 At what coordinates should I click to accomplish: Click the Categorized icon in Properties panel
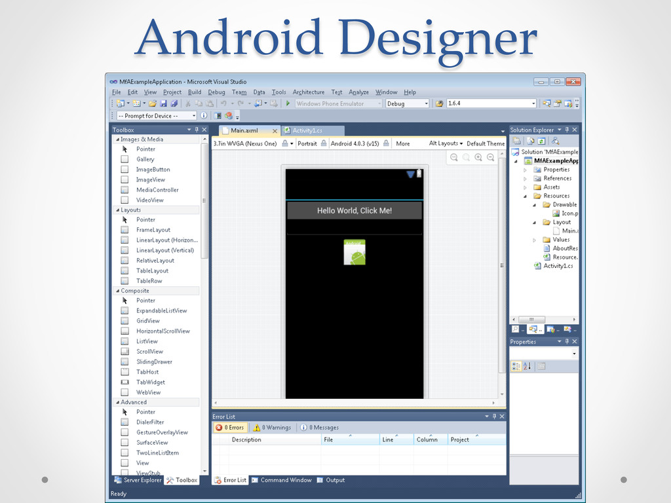516,366
